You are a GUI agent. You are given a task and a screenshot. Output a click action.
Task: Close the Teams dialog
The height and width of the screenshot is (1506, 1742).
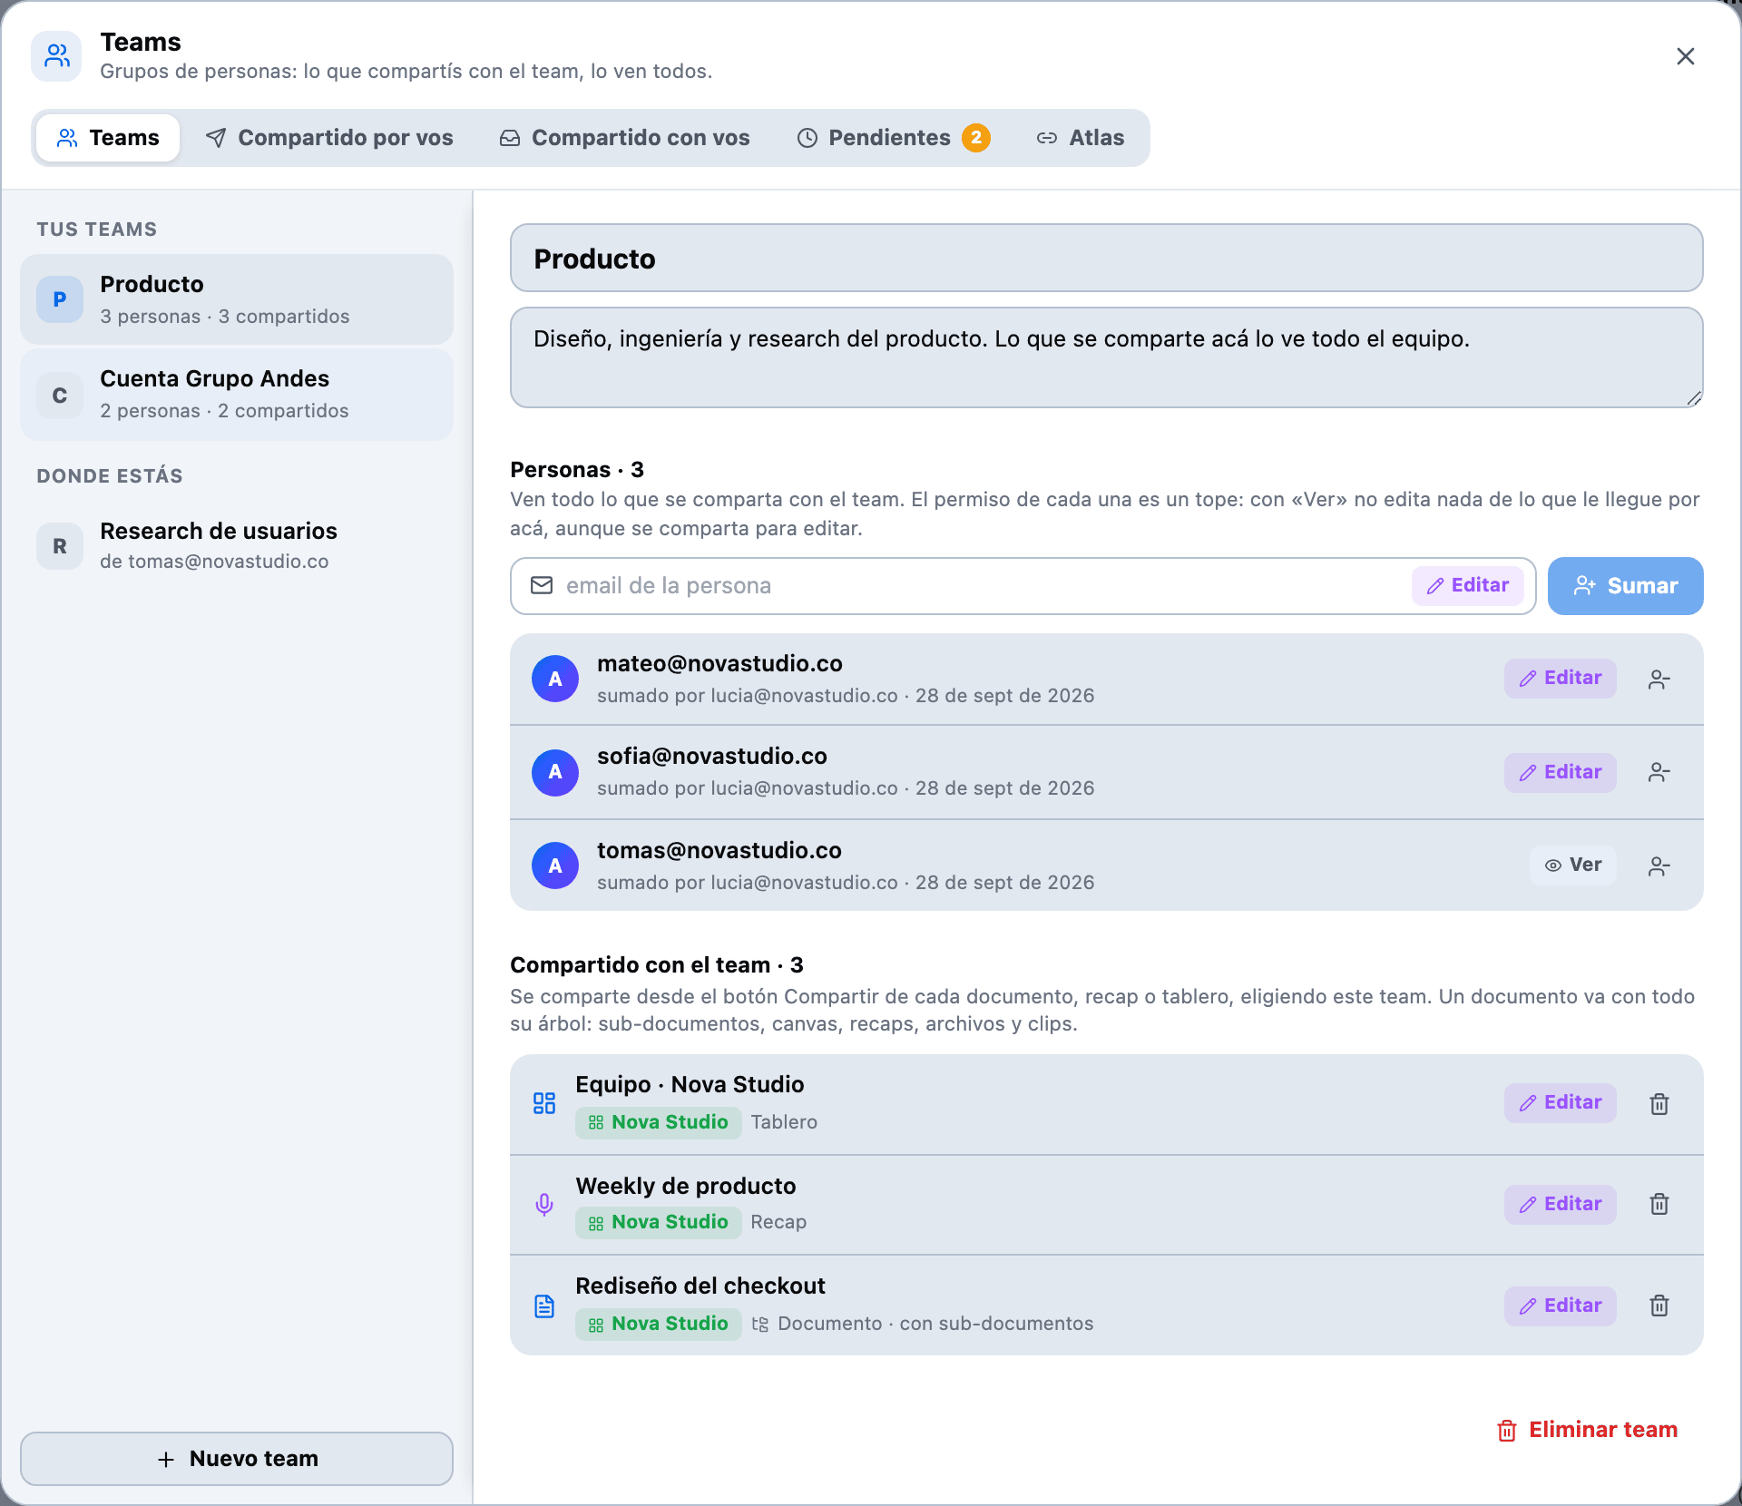tap(1685, 56)
